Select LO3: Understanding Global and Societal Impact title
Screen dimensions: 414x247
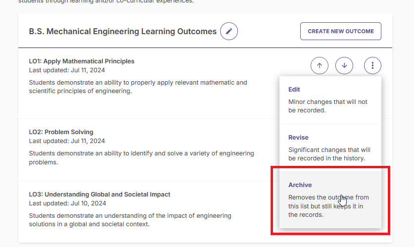tap(99, 195)
